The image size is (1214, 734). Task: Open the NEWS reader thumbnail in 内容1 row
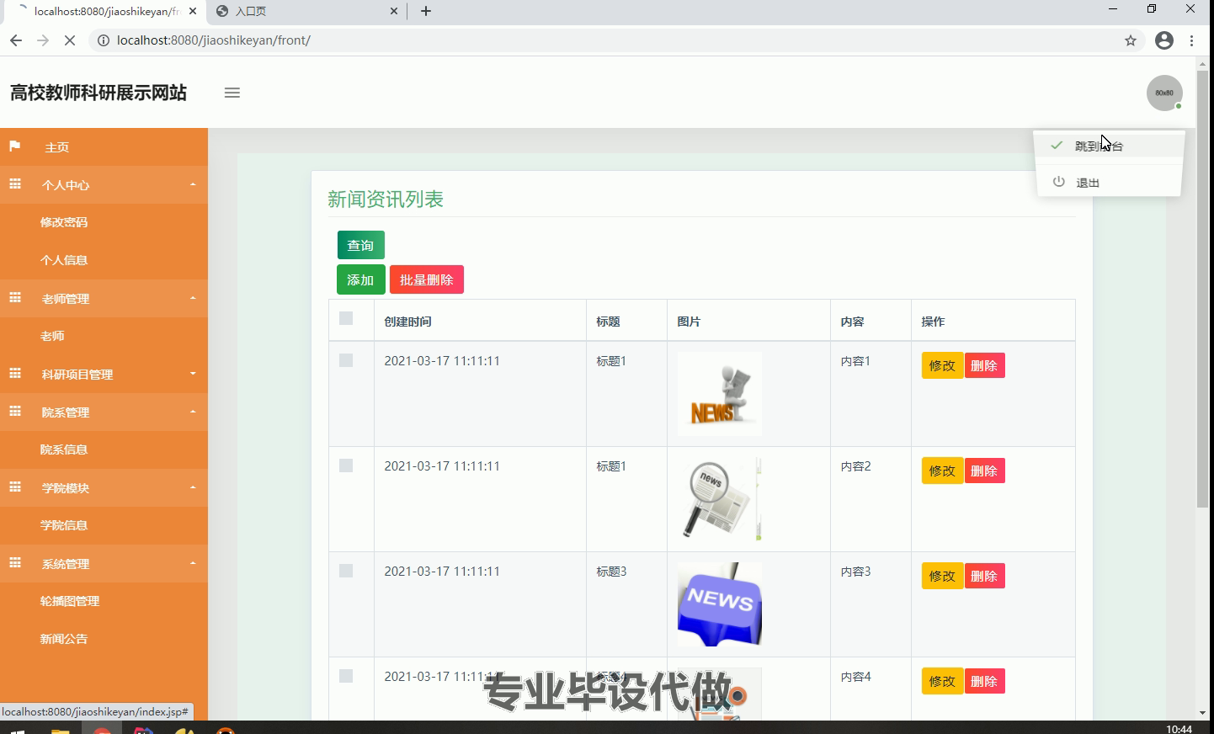coord(720,394)
